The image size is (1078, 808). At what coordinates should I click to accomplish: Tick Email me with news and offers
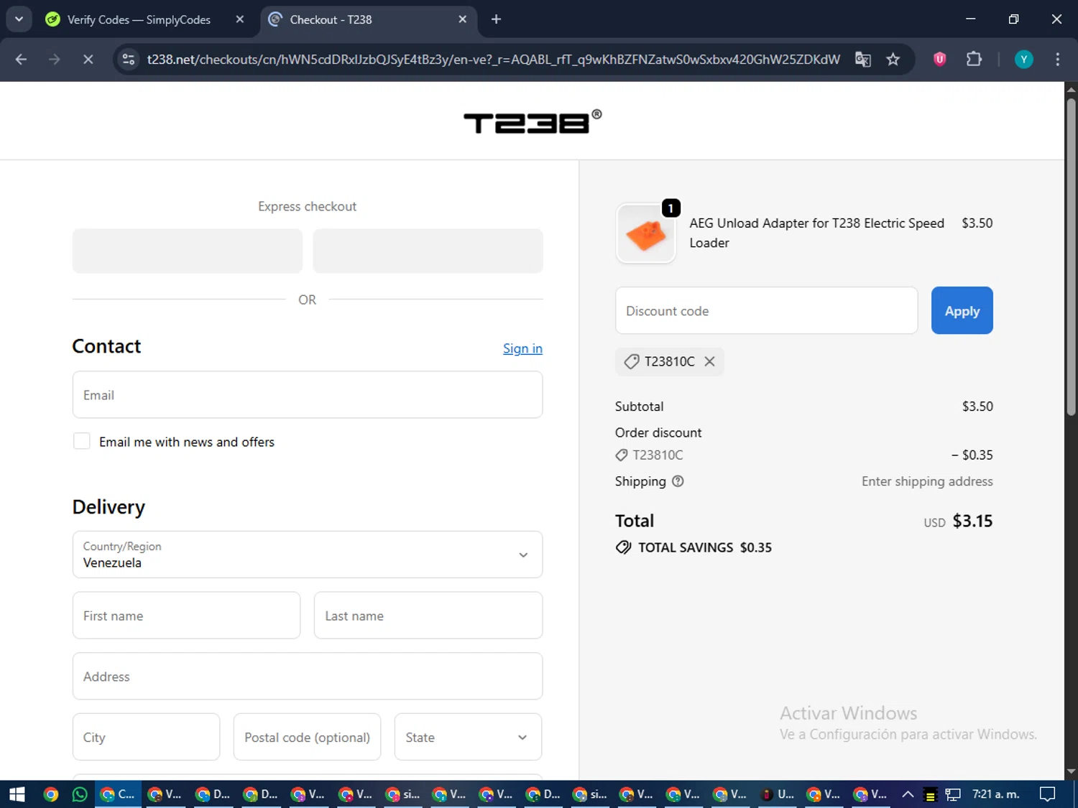click(x=82, y=441)
